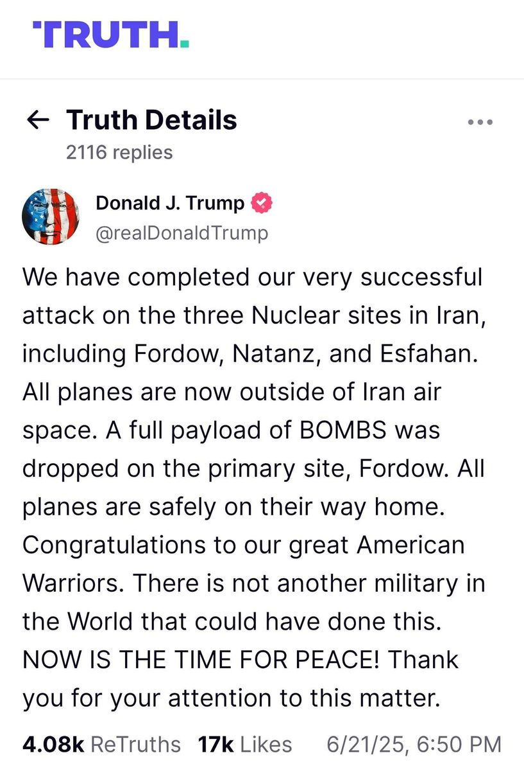Select the ReTruths label text
Viewport: 524px width, 771px height.
(x=136, y=745)
